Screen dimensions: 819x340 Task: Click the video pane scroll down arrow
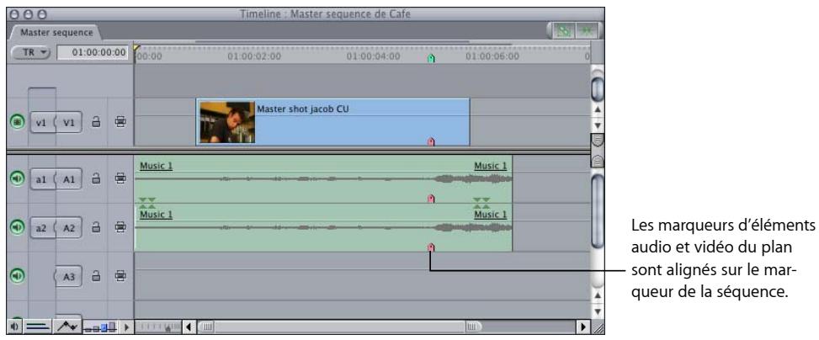coord(598,125)
